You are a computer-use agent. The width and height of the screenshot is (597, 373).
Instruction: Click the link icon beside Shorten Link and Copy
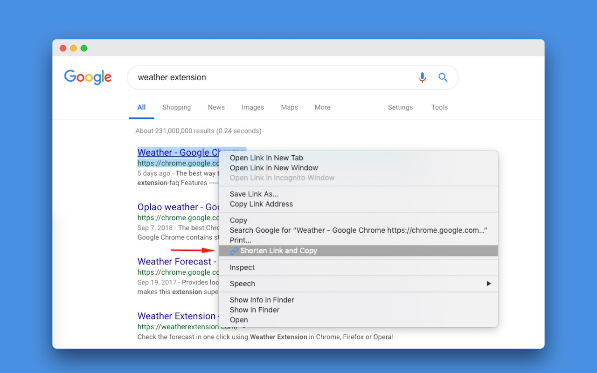pyautogui.click(x=234, y=251)
